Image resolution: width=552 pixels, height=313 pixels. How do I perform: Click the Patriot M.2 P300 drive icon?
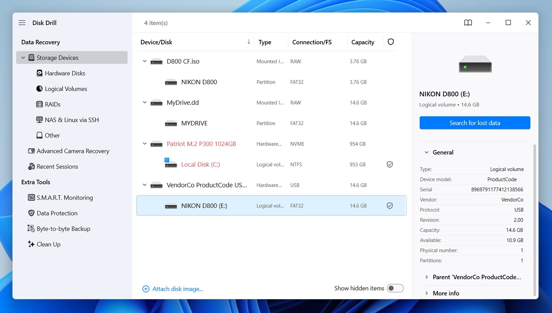click(x=156, y=144)
